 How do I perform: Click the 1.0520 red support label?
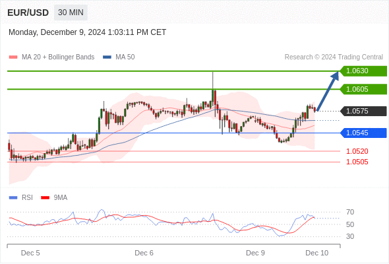point(357,151)
